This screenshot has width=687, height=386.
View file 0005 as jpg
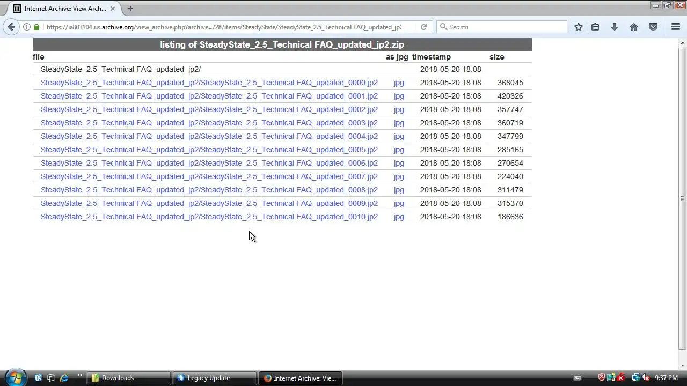(399, 150)
